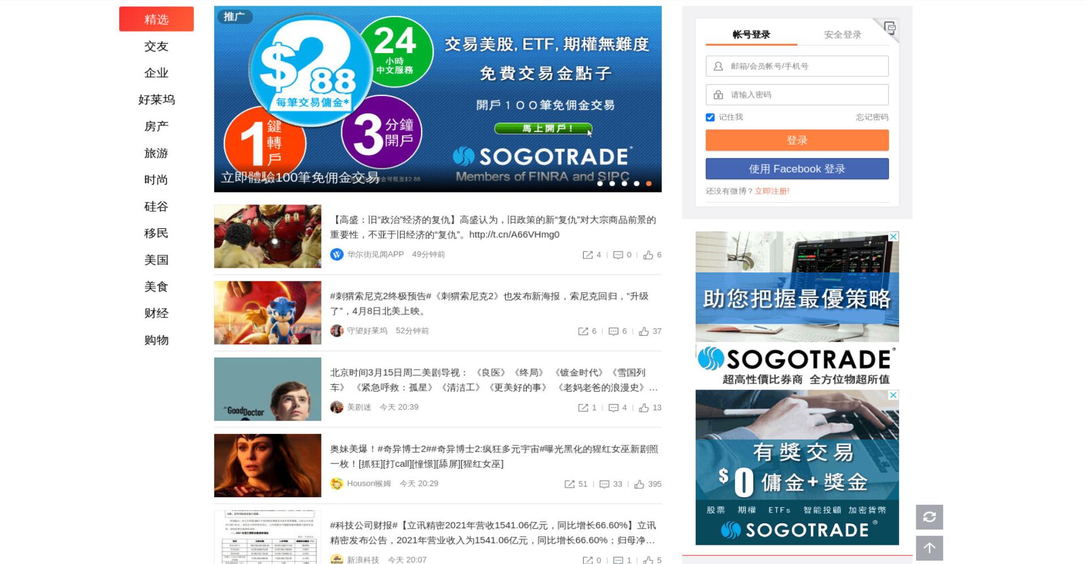
Task: Toggle the 记住我 checkbox
Action: point(710,118)
